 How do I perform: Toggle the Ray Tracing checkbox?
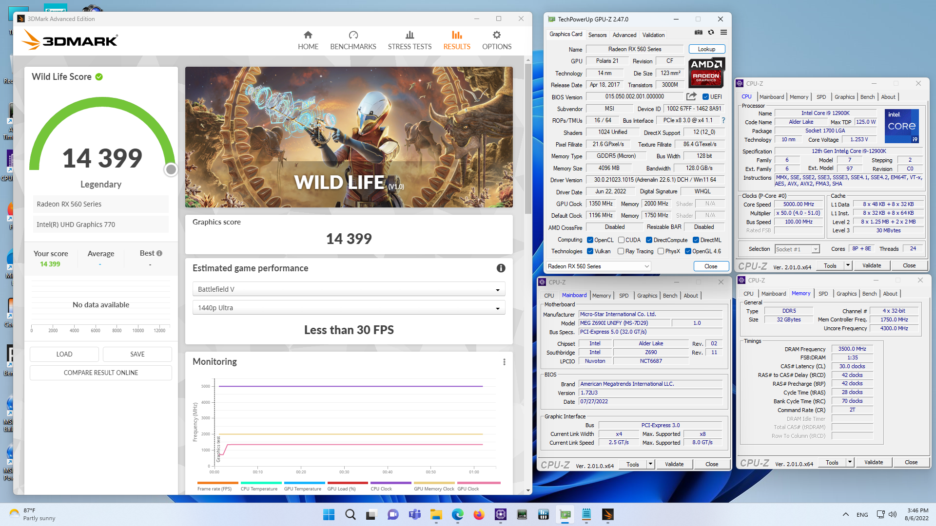click(621, 251)
